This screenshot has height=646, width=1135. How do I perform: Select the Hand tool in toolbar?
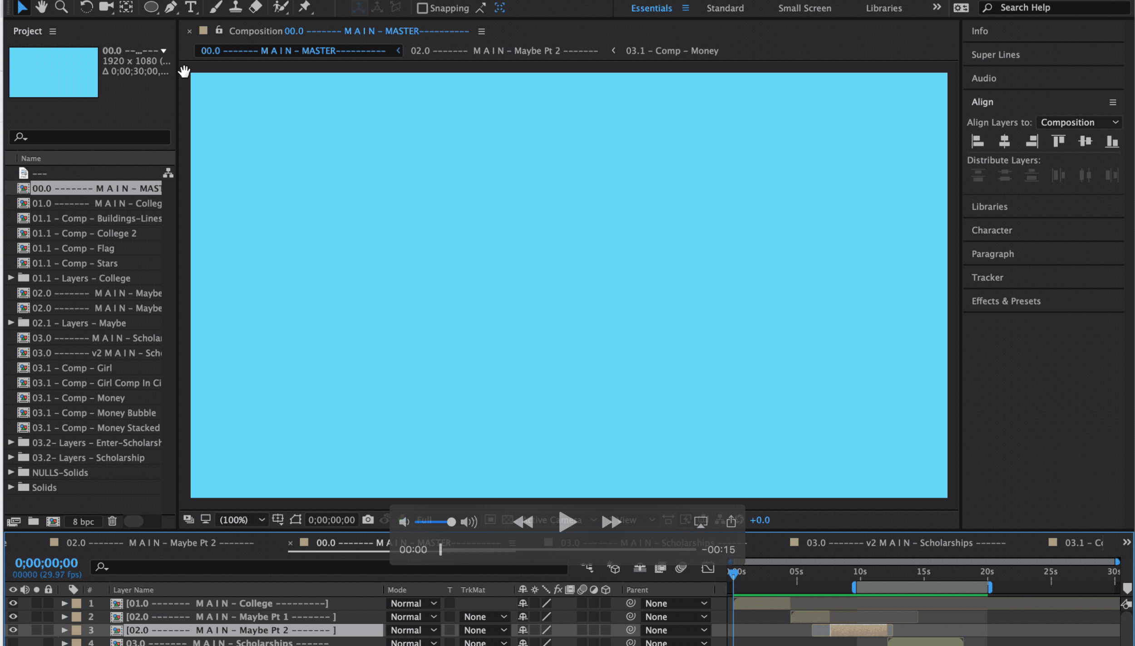click(x=41, y=7)
